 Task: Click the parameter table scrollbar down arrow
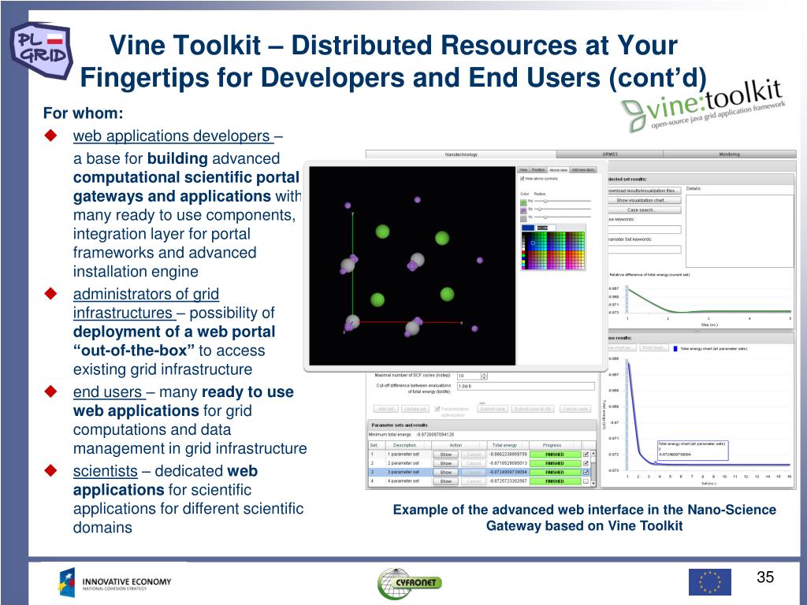593,483
